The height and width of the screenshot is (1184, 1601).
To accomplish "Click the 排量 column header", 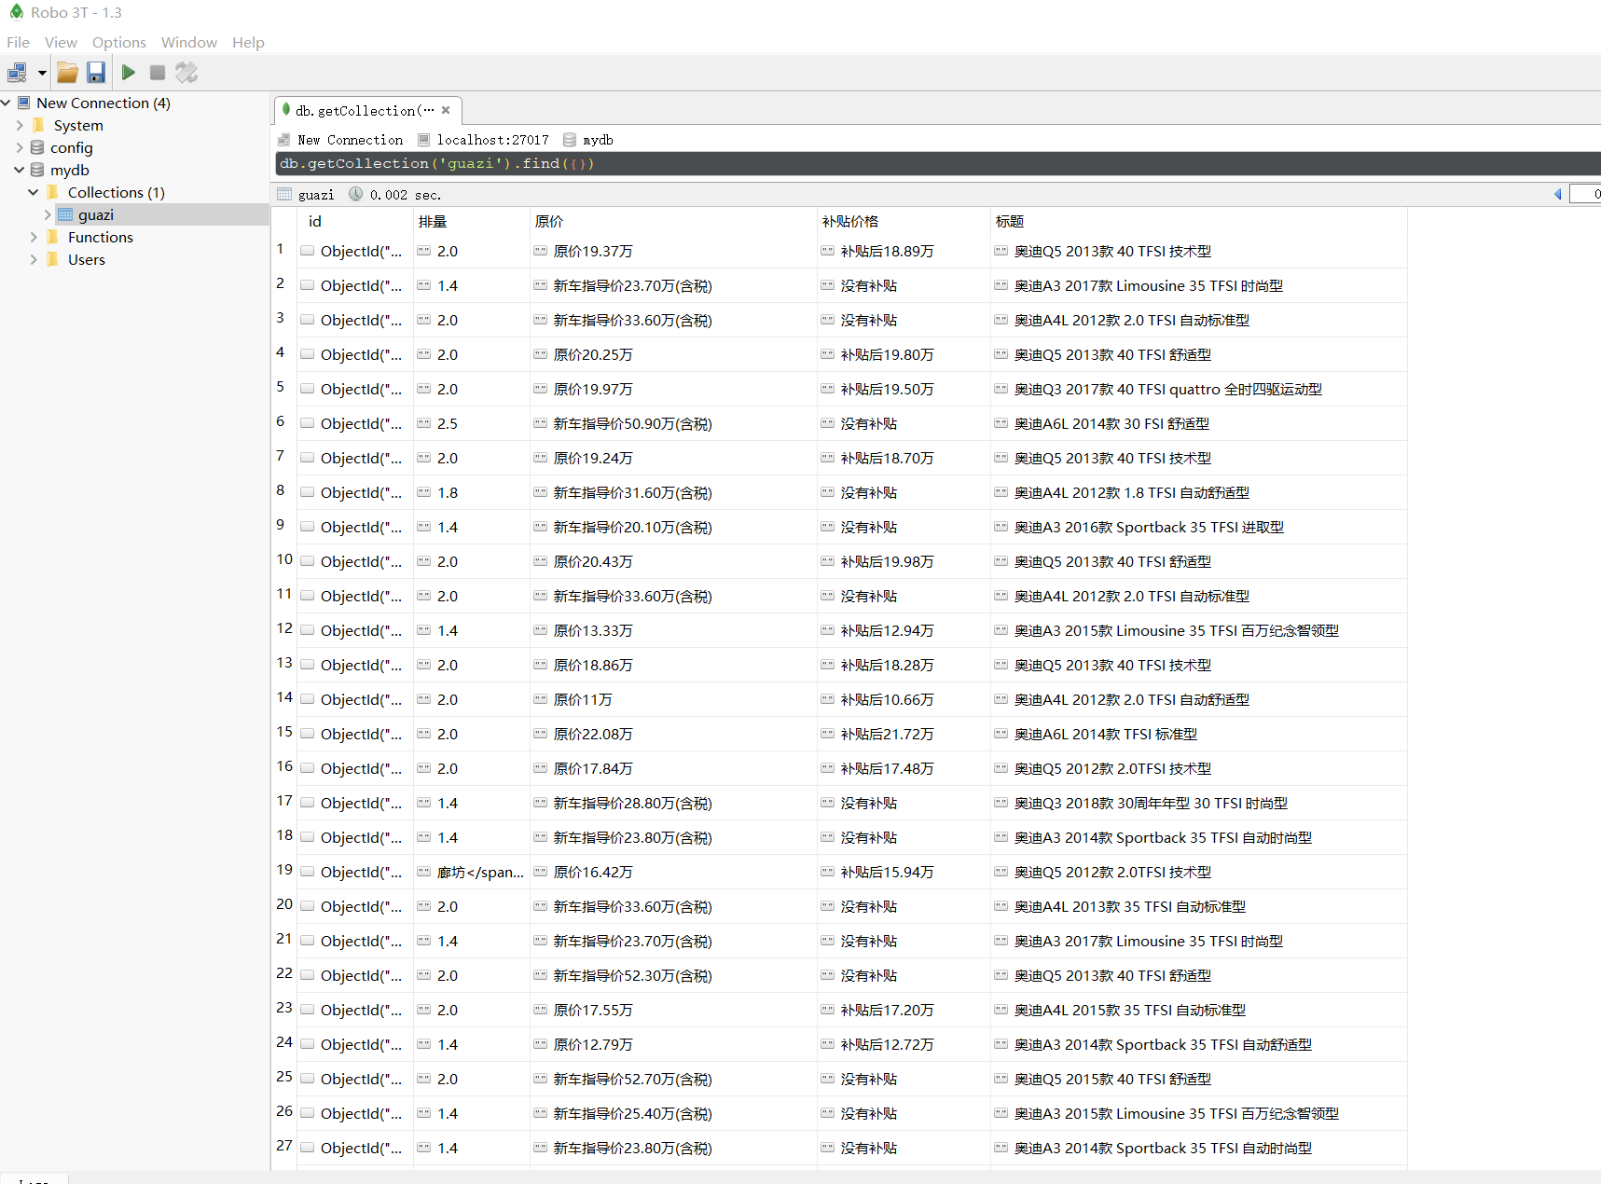I will 471,221.
